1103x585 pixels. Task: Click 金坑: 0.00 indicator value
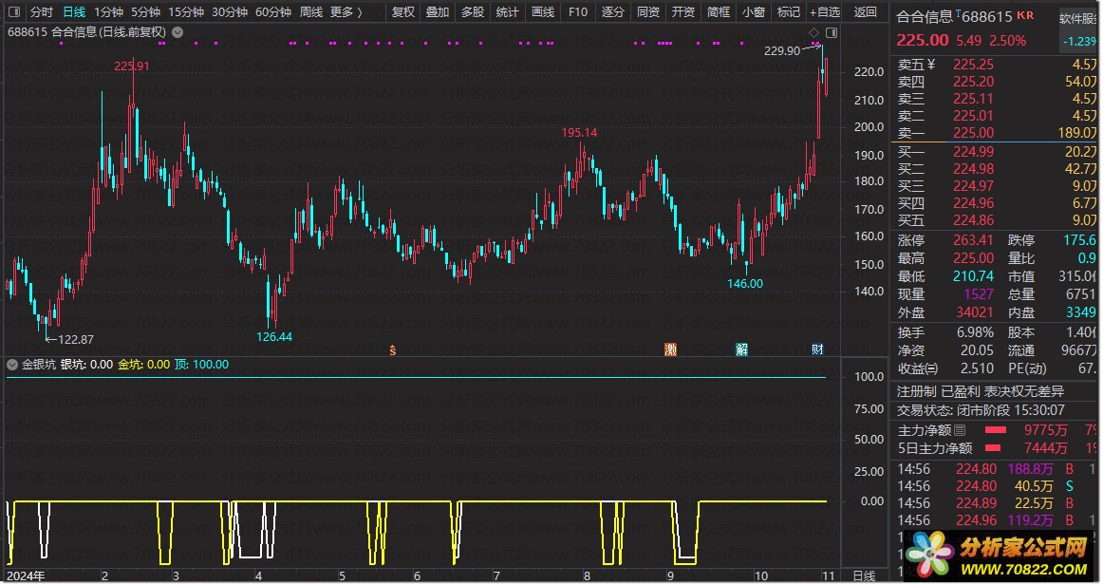point(143,365)
